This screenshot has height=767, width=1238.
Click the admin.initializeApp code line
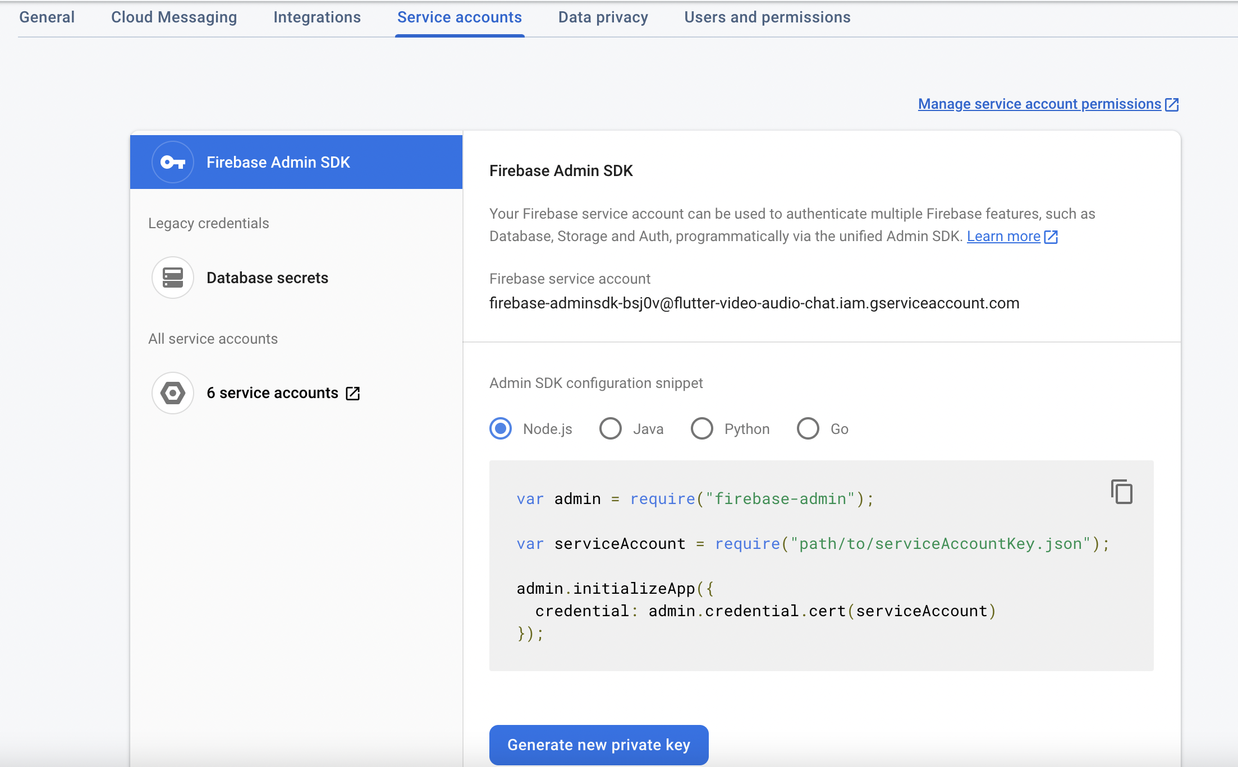615,589
